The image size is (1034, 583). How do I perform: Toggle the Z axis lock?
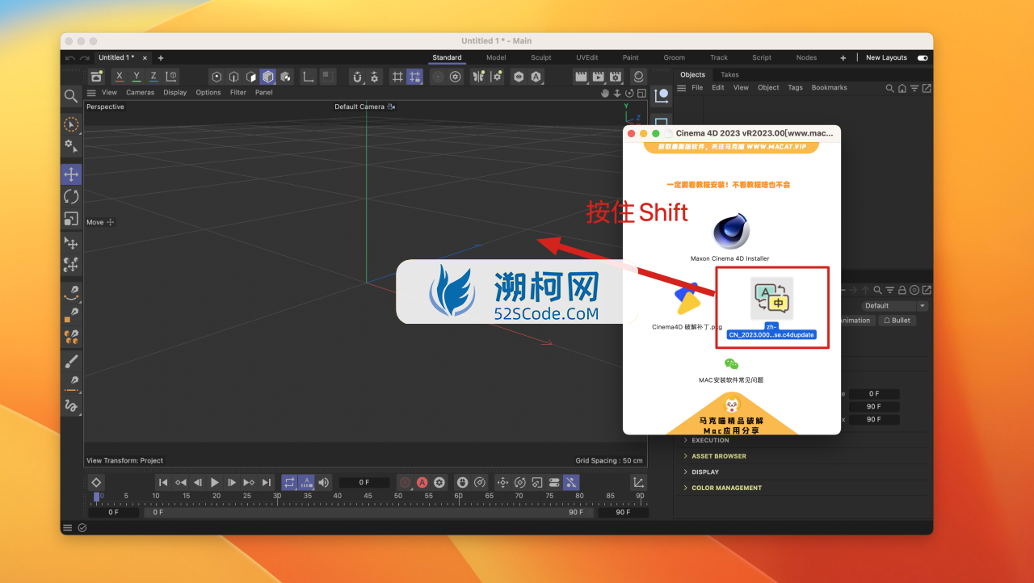coord(153,77)
